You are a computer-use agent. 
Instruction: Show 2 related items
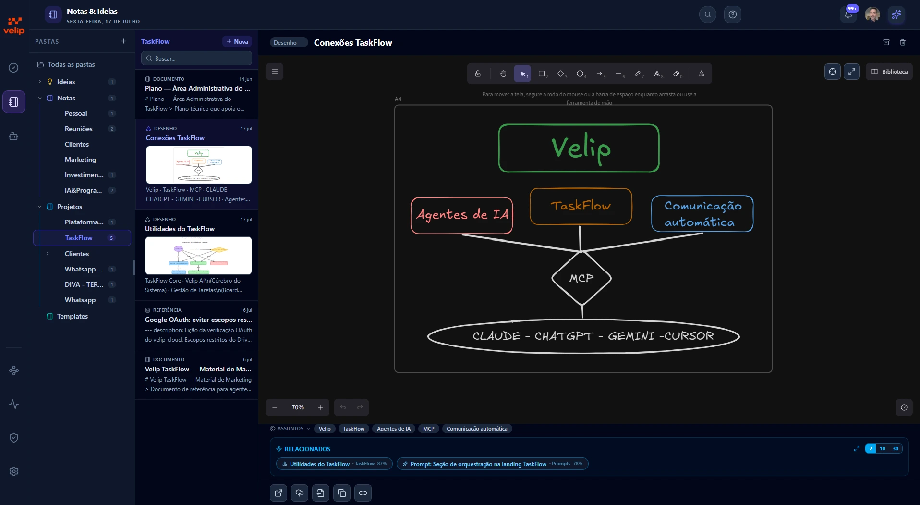(x=871, y=449)
